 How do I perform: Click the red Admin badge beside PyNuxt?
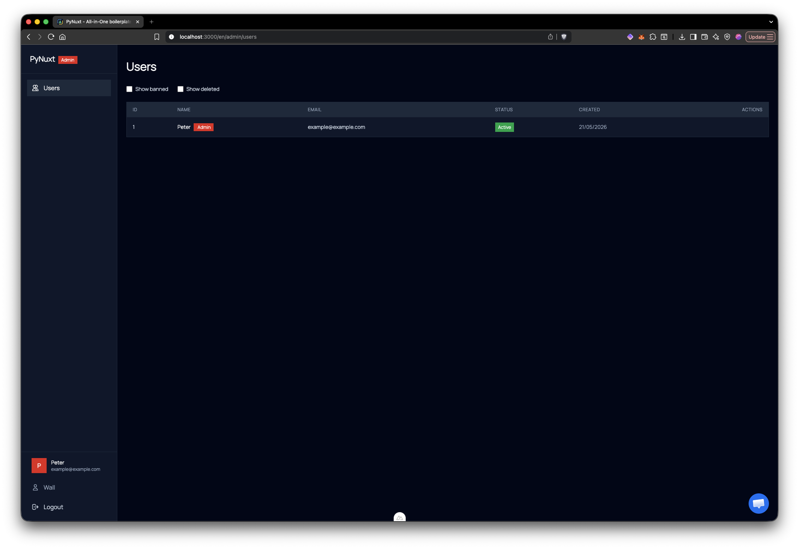(68, 60)
